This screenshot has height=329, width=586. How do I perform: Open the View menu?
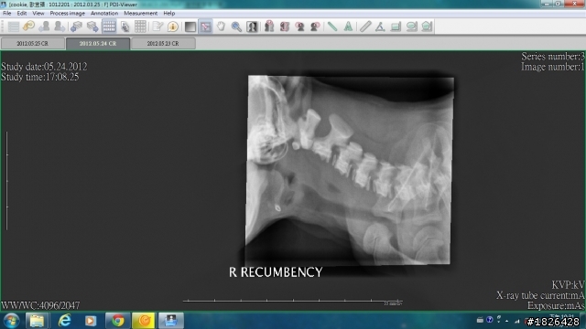[38, 13]
